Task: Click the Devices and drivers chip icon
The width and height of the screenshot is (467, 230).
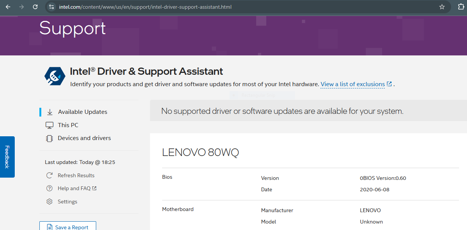Action: [x=49, y=139]
